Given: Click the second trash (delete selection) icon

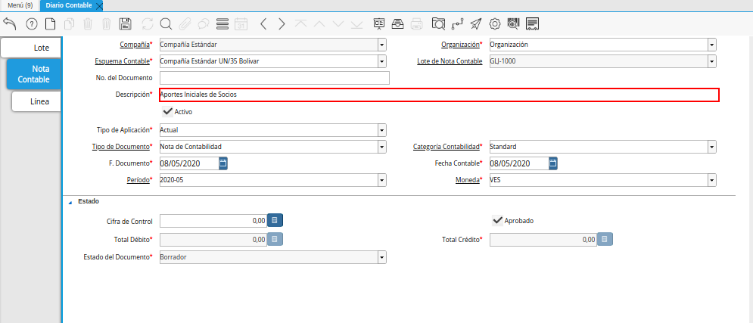Looking at the screenshot, I should (x=107, y=23).
